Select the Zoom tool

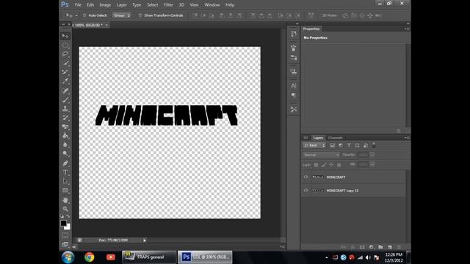[x=65, y=209]
